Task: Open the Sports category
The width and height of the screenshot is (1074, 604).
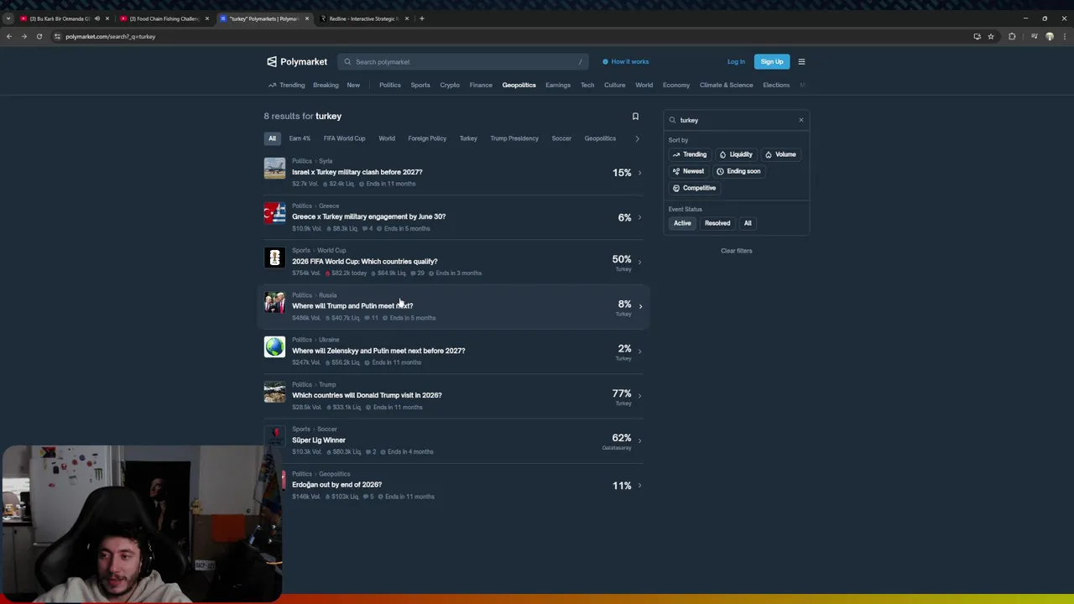Action: [x=420, y=85]
